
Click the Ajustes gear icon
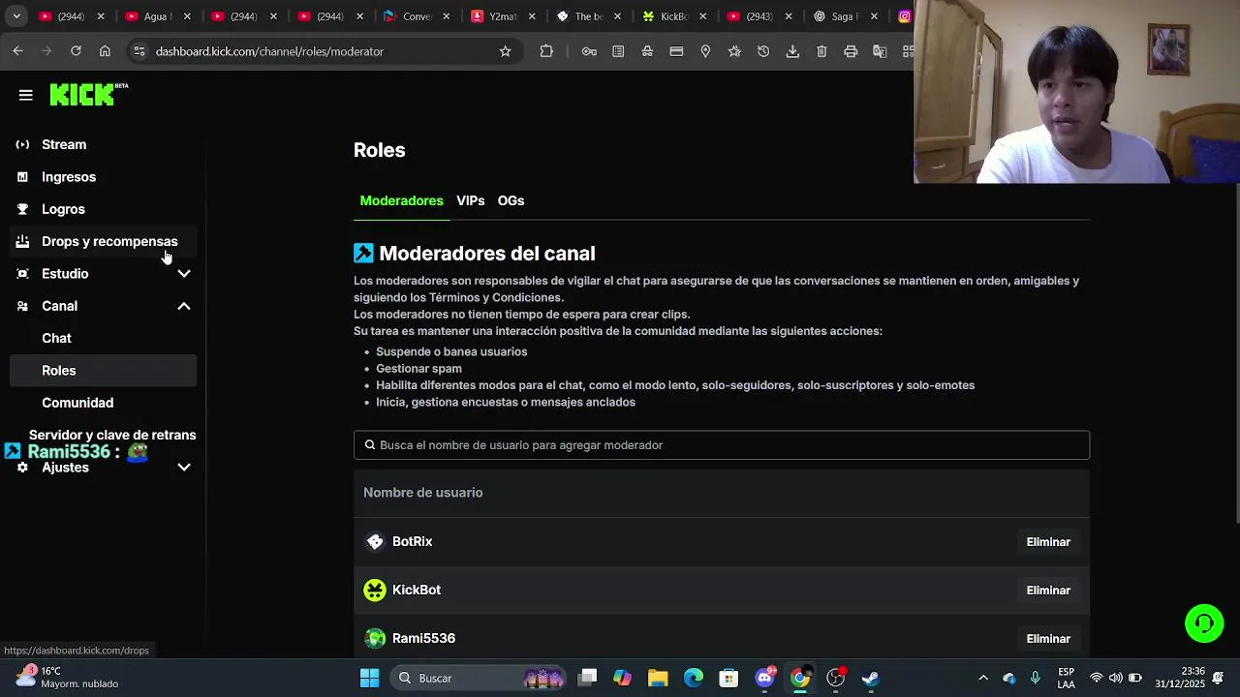pyautogui.click(x=22, y=468)
